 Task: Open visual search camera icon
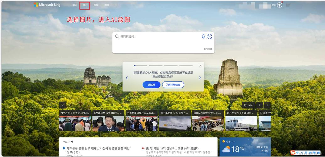210,36
